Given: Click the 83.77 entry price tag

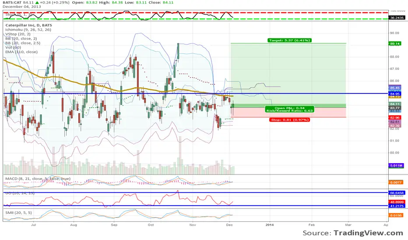Looking at the screenshot, I should pyautogui.click(x=394, y=108).
